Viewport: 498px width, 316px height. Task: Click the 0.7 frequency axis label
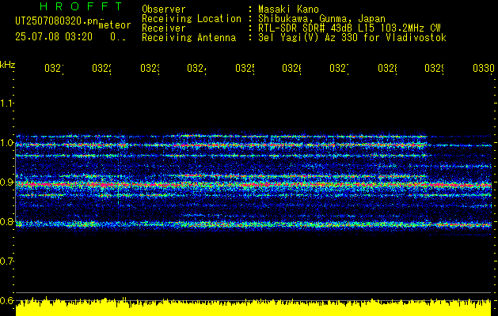coord(6,261)
